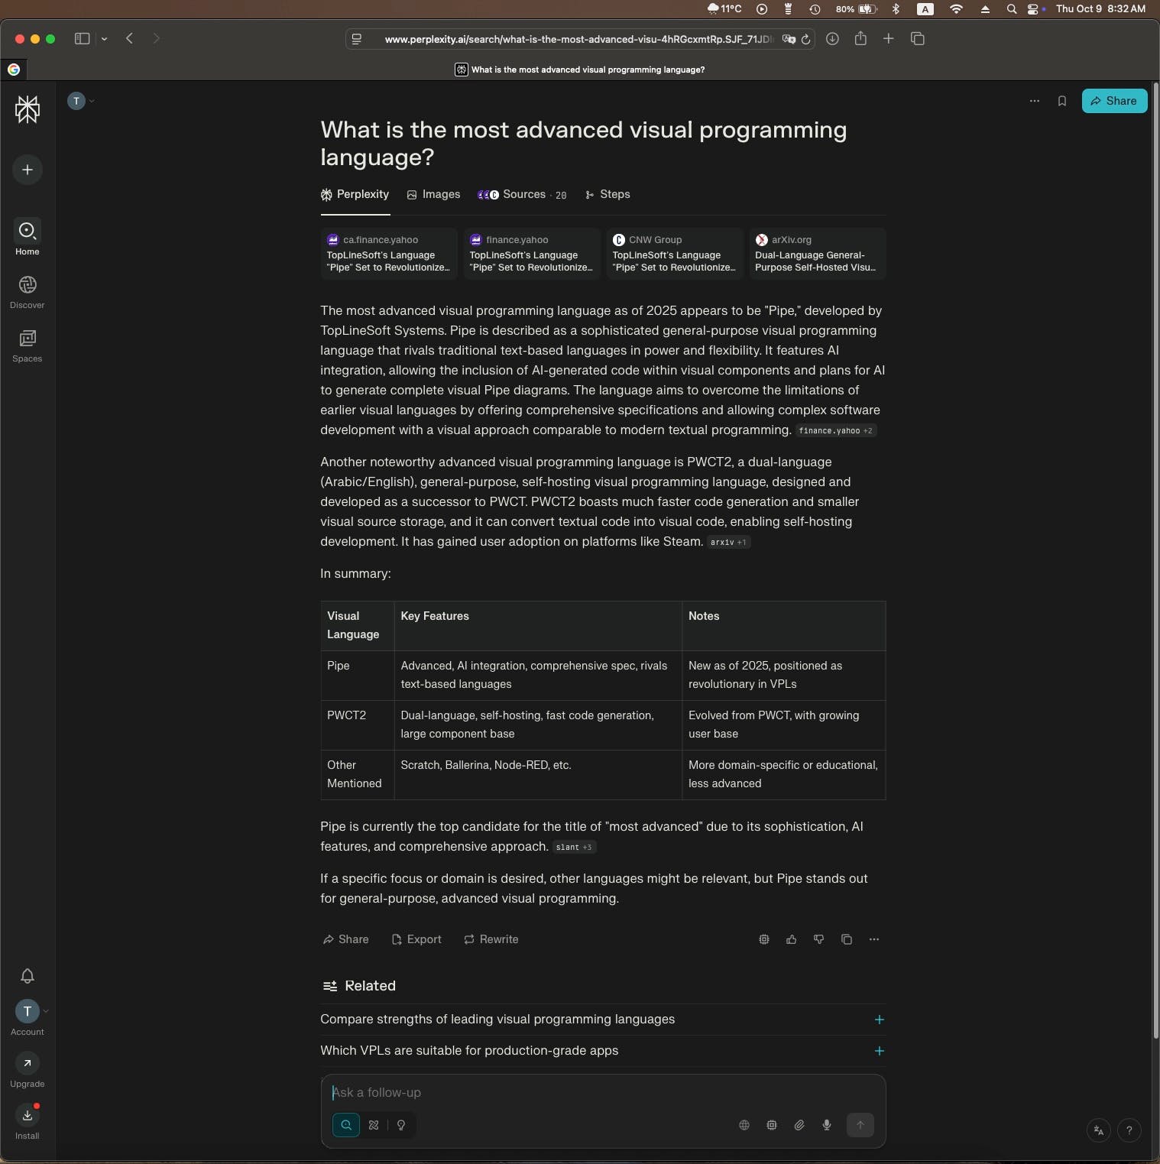Open the Sources 20 tab
This screenshot has height=1164, width=1160.
(522, 195)
